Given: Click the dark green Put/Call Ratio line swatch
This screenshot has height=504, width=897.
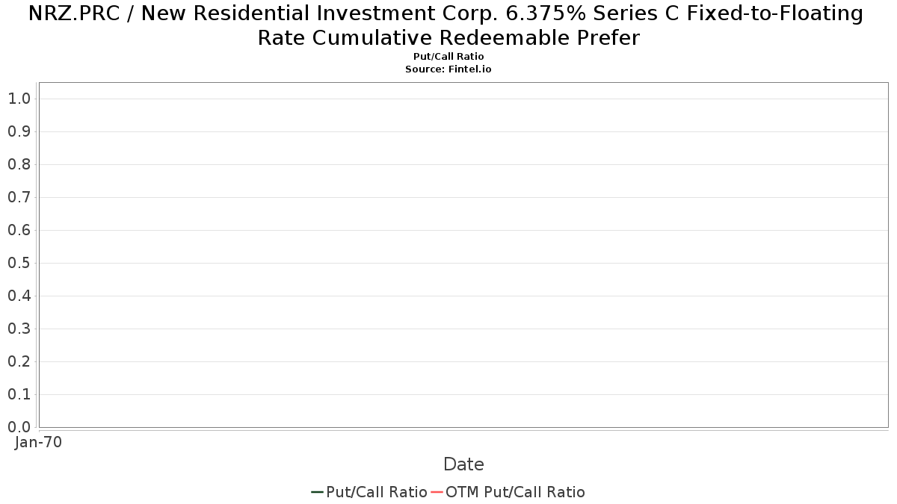Looking at the screenshot, I should point(318,492).
